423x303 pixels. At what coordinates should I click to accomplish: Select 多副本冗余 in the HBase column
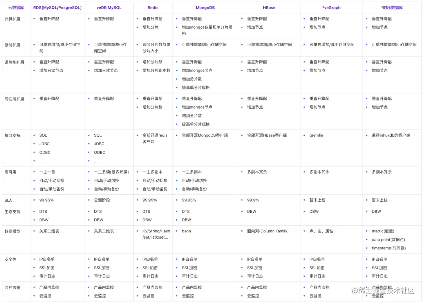(257, 172)
